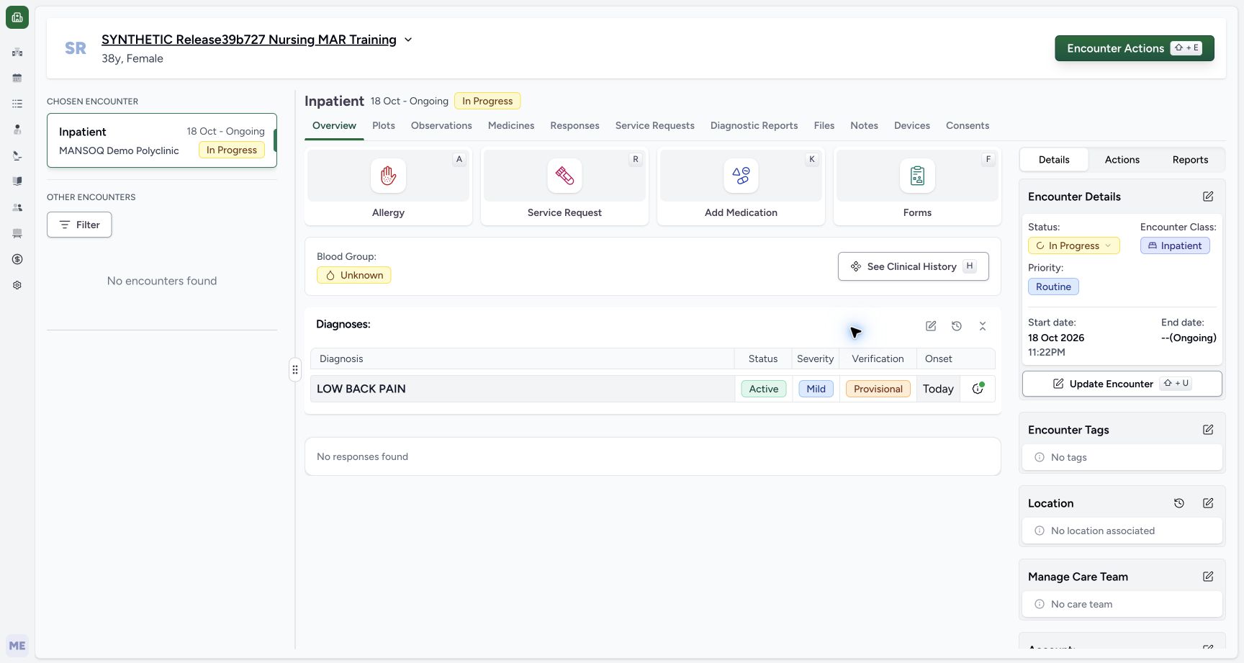Click See Clinical History button

913,266
